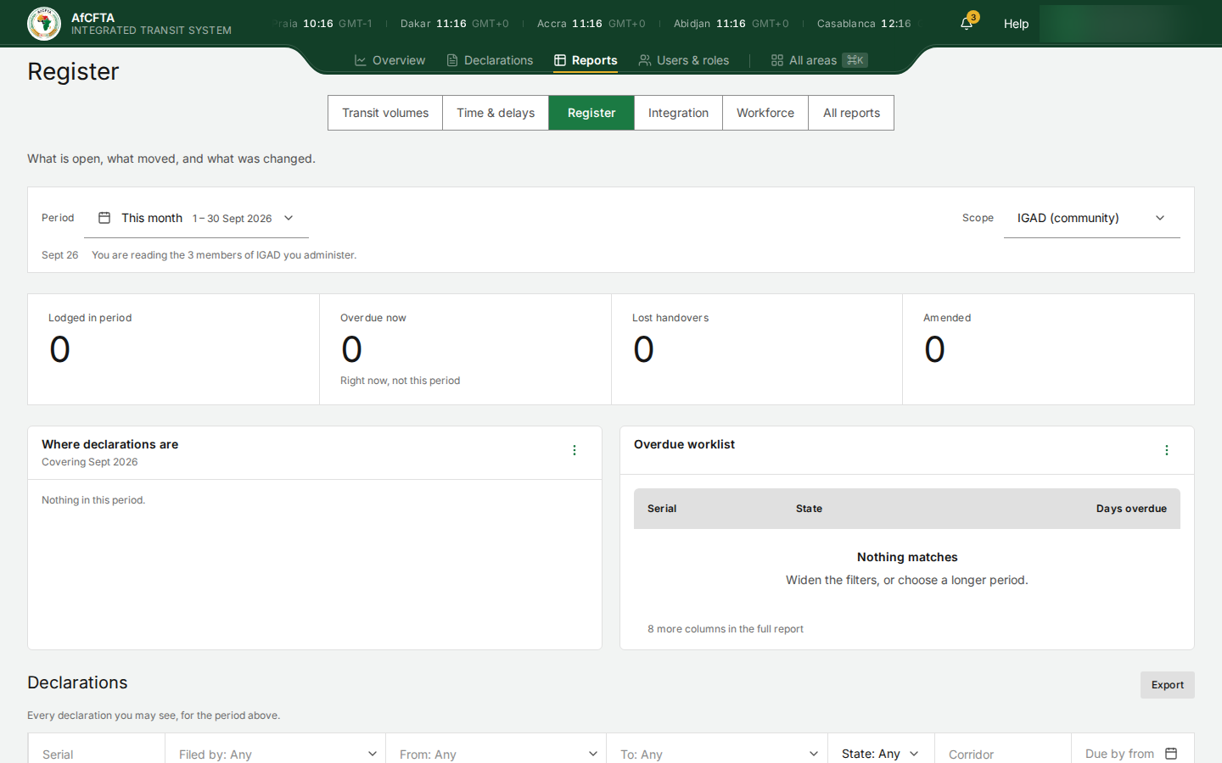Open the Help link

[1016, 24]
